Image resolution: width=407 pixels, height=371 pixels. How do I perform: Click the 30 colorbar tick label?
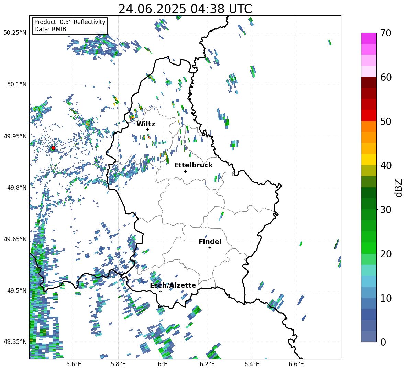[x=386, y=210]
